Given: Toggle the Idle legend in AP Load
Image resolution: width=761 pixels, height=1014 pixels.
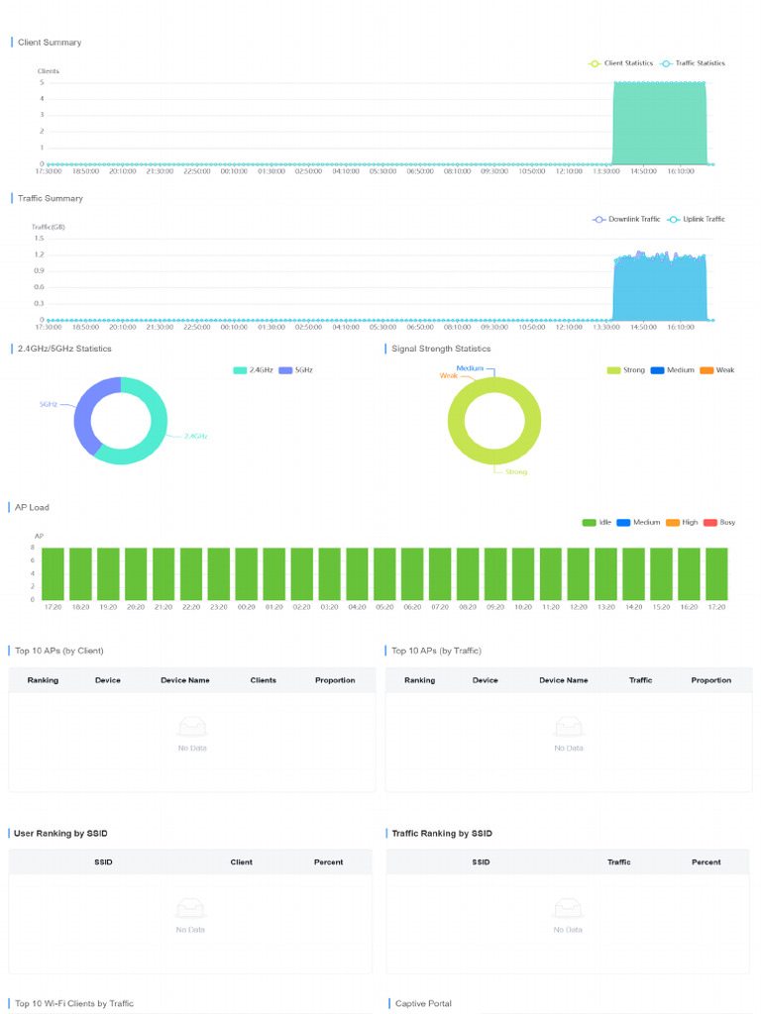Looking at the screenshot, I should (597, 523).
